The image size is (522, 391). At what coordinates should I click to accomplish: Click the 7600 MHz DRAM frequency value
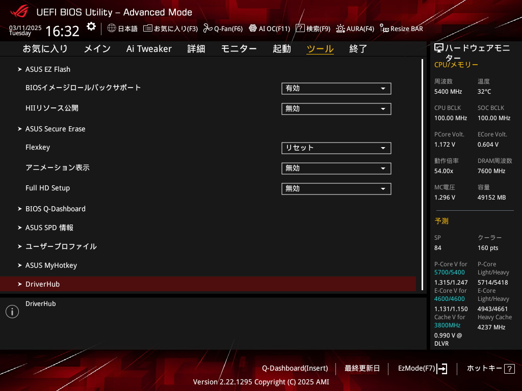coord(491,171)
